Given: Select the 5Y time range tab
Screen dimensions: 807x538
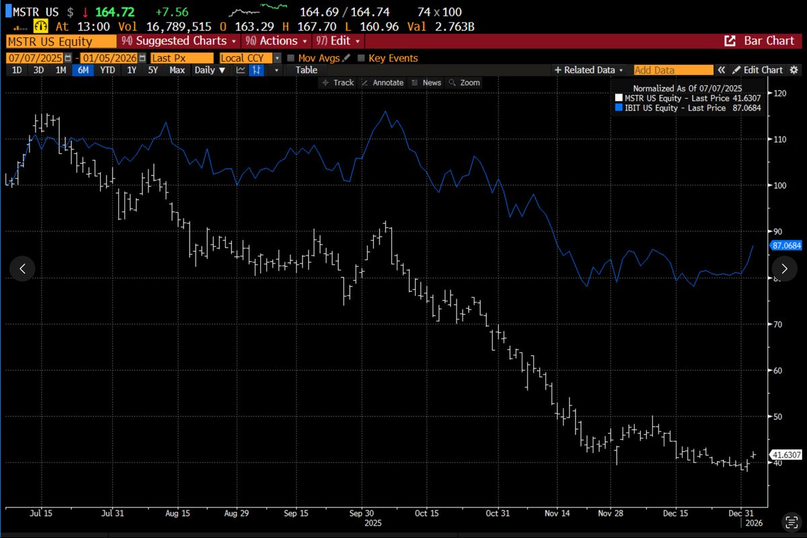Looking at the screenshot, I should (x=153, y=70).
